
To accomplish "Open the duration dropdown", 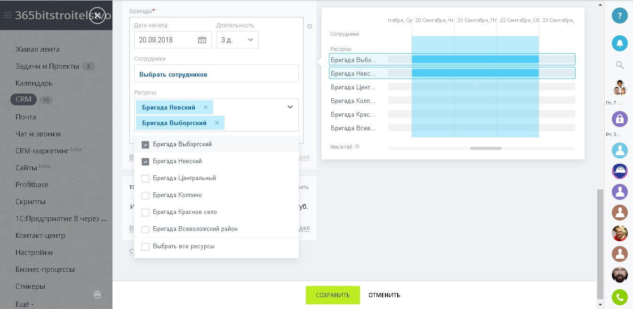I will tap(238, 40).
